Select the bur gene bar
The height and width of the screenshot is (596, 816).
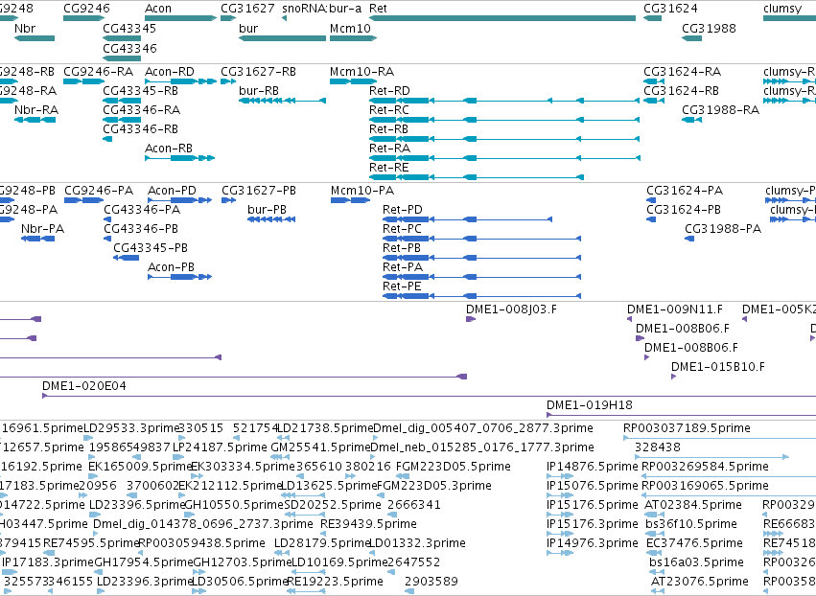(282, 38)
